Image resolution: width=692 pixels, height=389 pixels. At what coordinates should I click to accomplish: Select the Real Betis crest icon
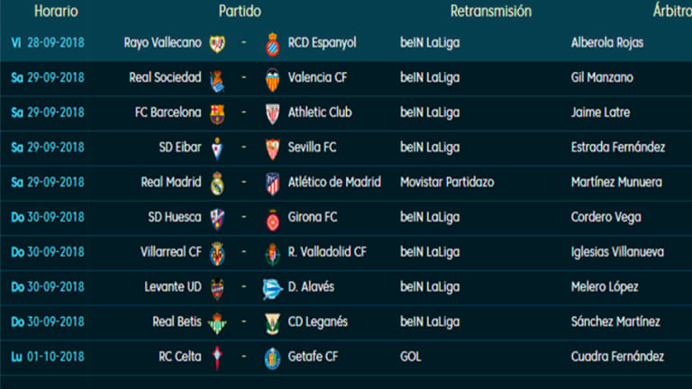217,322
